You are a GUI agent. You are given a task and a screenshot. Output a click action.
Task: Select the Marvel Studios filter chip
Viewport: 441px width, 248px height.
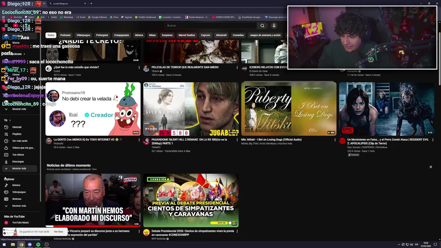(187, 35)
